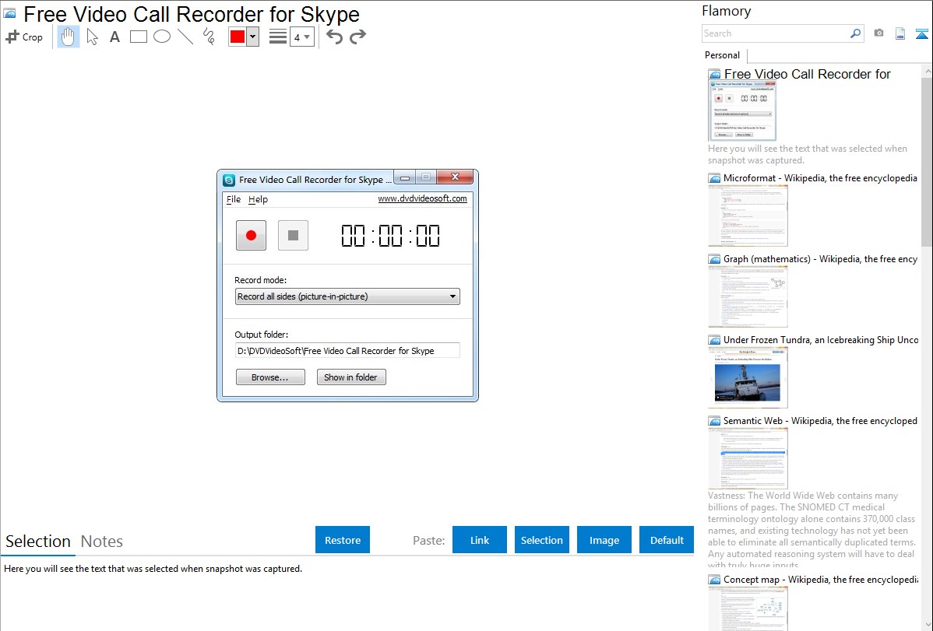
Task: Switch to the Personal tab
Action: 723,55
